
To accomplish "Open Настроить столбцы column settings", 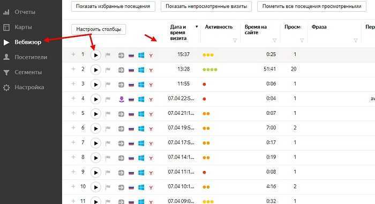I will pyautogui.click(x=99, y=29).
